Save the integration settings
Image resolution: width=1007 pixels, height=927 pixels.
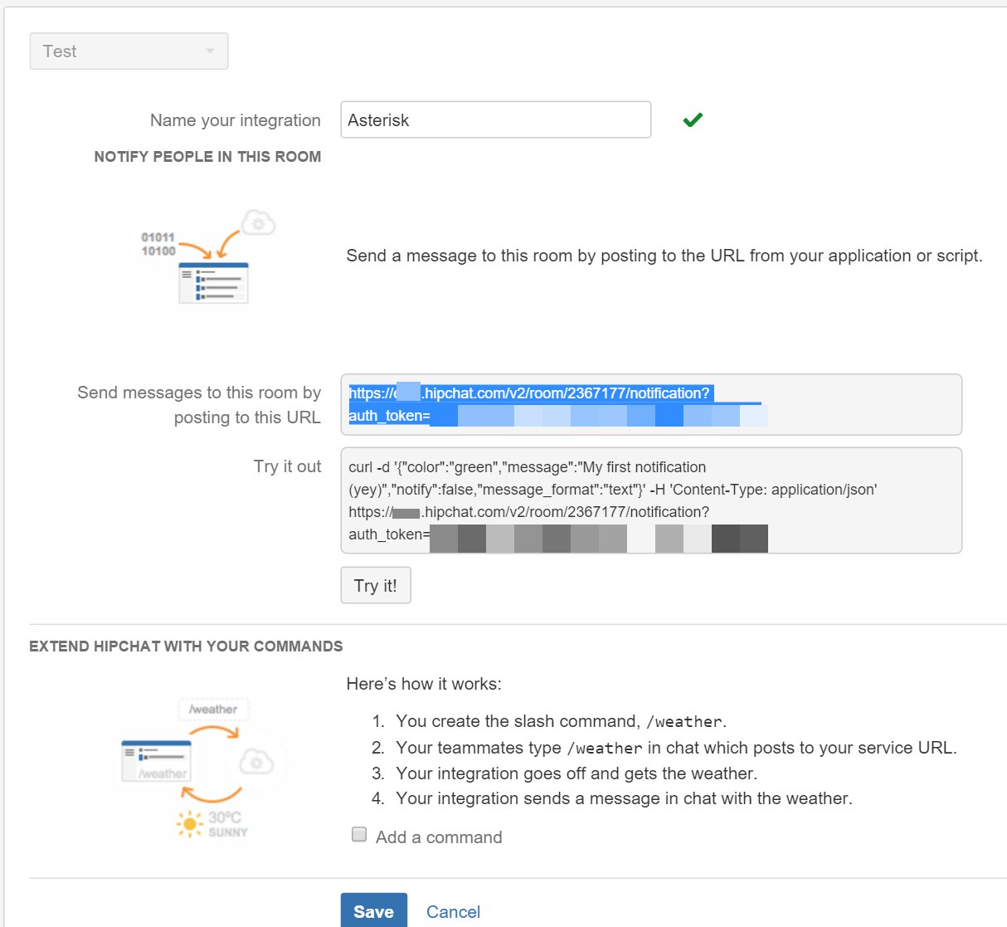(x=373, y=911)
